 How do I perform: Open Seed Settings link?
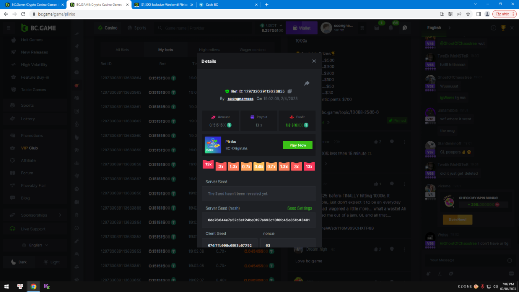(299, 208)
